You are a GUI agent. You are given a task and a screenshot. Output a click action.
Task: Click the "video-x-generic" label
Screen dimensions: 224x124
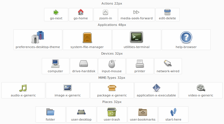click(x=201, y=95)
